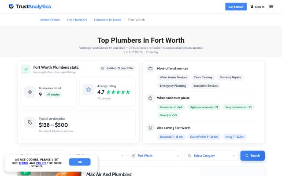This screenshot has height=176, width=282.
Task: Click the $138 – $500 price range text
Action: coord(53,125)
